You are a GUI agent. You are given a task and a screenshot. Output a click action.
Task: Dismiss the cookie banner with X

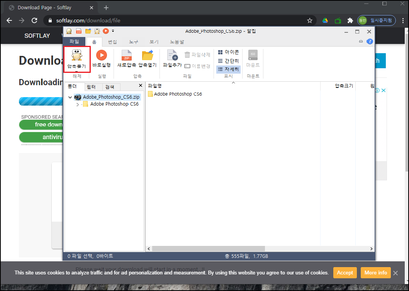(395, 273)
